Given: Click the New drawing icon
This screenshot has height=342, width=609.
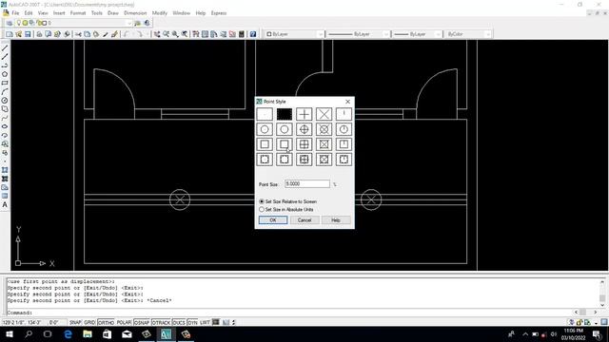Looking at the screenshot, I should point(9,34).
